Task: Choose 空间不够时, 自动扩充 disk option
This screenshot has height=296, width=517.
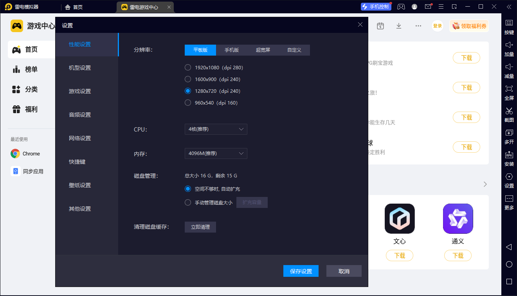Action: [213, 189]
